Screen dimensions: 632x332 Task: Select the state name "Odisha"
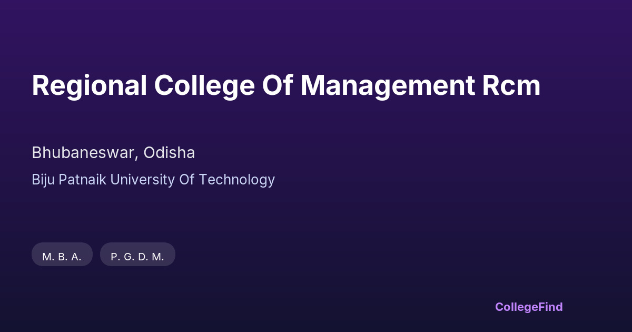point(170,153)
